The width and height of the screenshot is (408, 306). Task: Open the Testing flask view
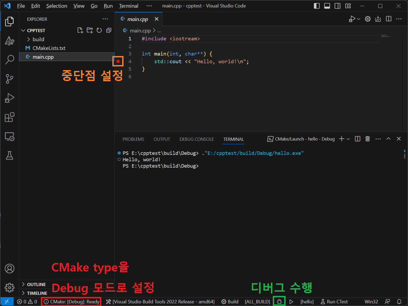pos(10,155)
